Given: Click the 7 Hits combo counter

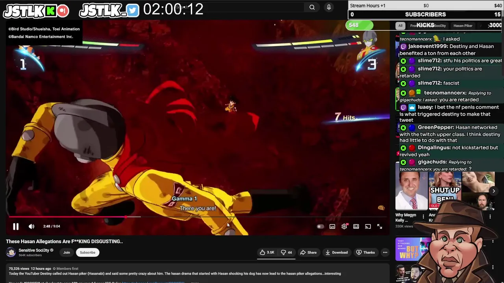Looking at the screenshot, I should (345, 117).
